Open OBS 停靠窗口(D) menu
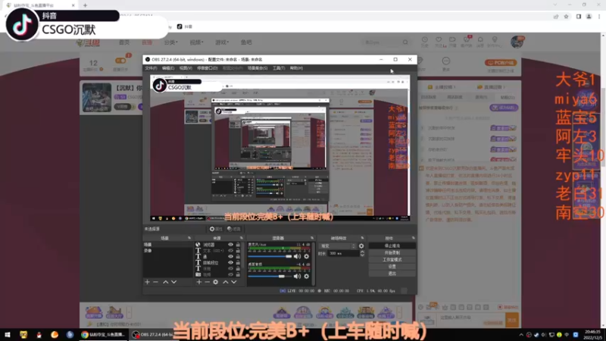606x341 pixels. point(207,68)
